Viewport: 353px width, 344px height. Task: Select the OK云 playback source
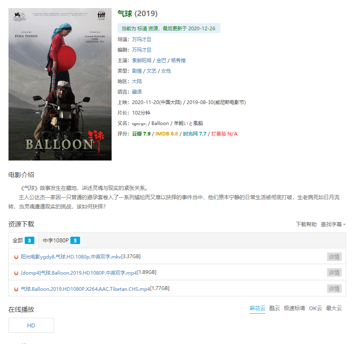tap(315, 308)
